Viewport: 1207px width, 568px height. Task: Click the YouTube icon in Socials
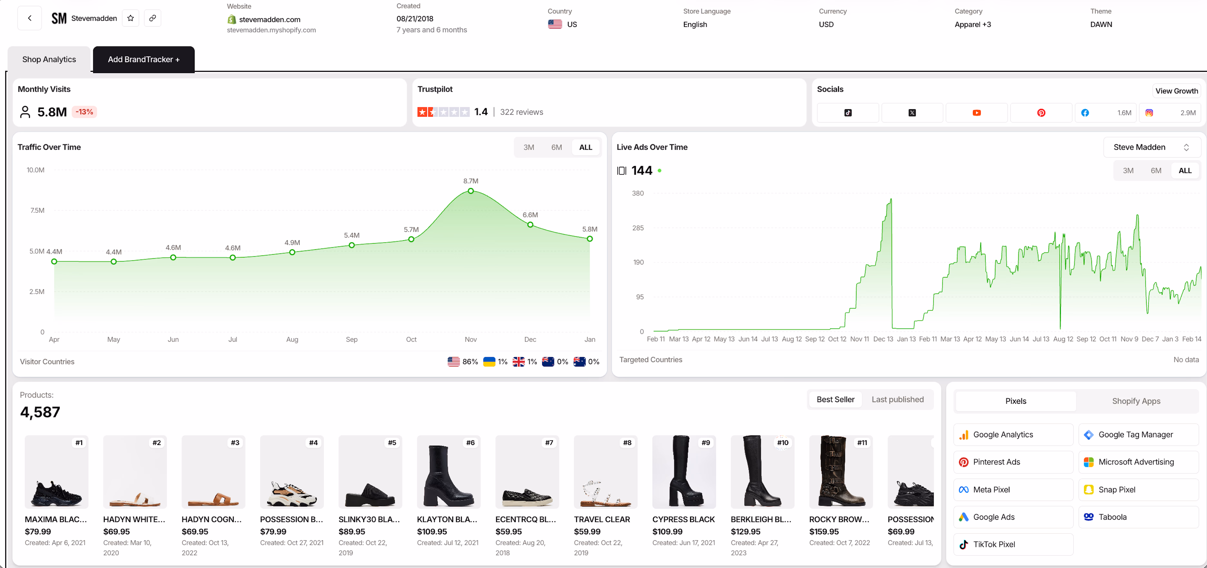point(977,112)
